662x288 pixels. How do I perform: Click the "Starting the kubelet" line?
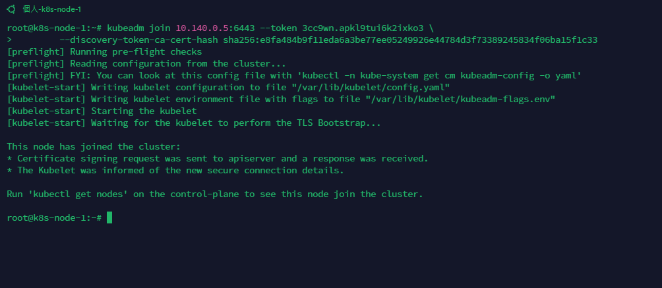click(144, 111)
